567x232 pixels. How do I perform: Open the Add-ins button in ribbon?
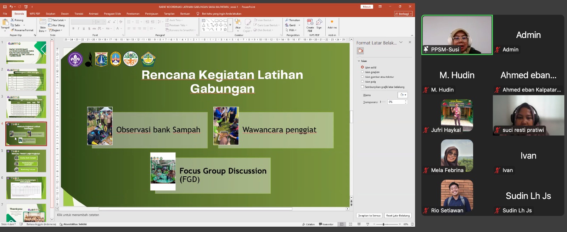[332, 24]
